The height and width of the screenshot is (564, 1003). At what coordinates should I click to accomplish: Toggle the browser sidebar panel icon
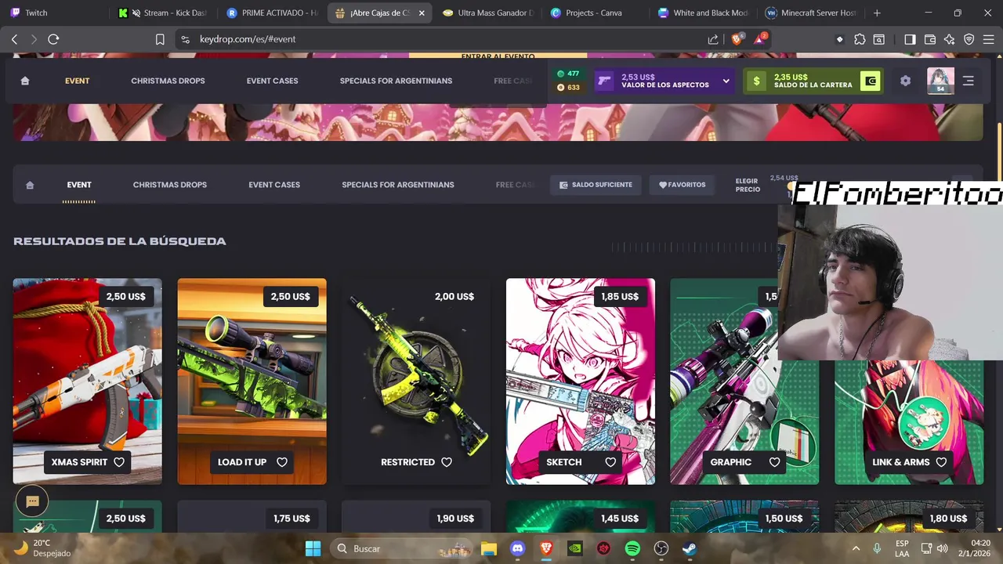(x=910, y=39)
